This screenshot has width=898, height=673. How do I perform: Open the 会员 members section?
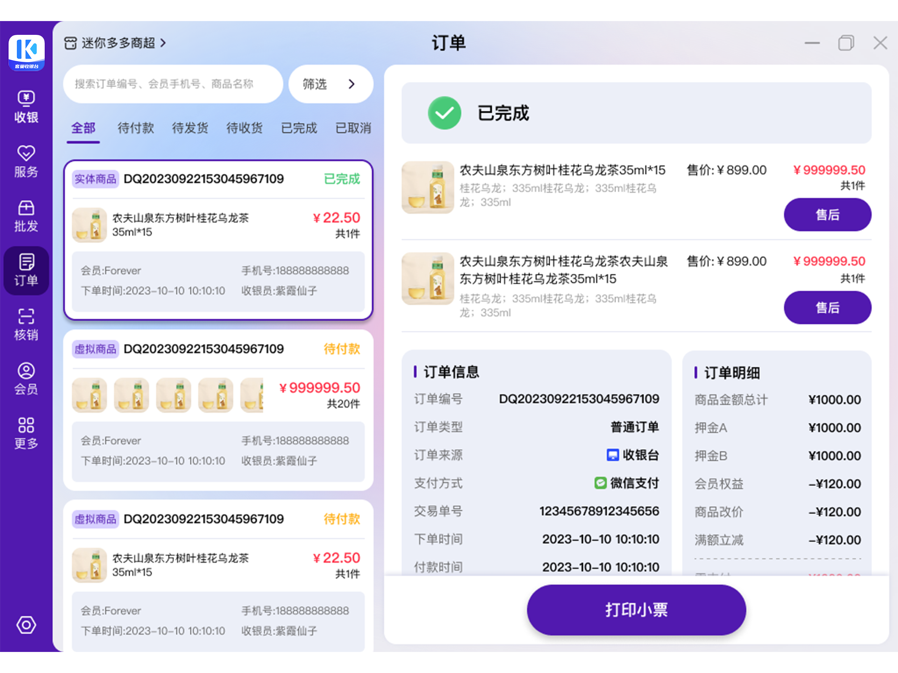[26, 380]
